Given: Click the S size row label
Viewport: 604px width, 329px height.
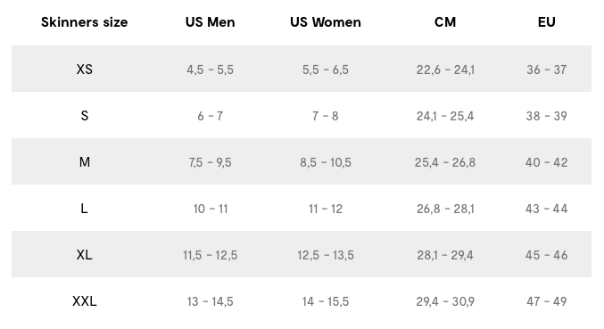Looking at the screenshot, I should (85, 115).
